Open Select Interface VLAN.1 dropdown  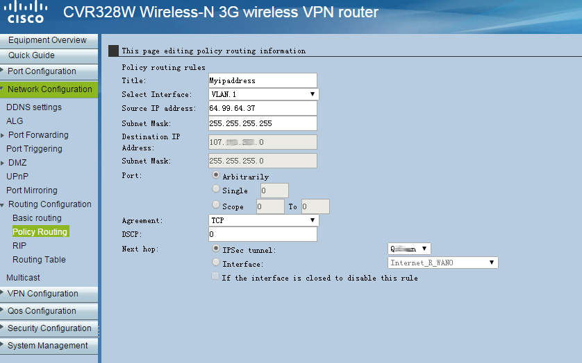(x=263, y=94)
